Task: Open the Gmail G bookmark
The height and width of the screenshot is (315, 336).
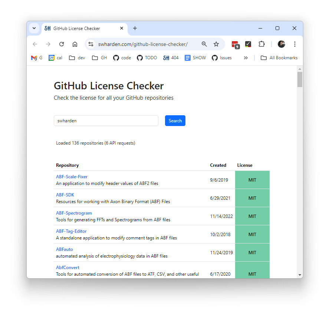Action: pyautogui.click(x=37, y=58)
